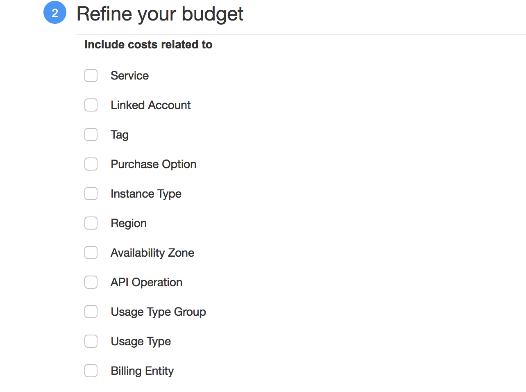Check the Tag checkbox box
The width and height of the screenshot is (526, 392).
click(91, 134)
